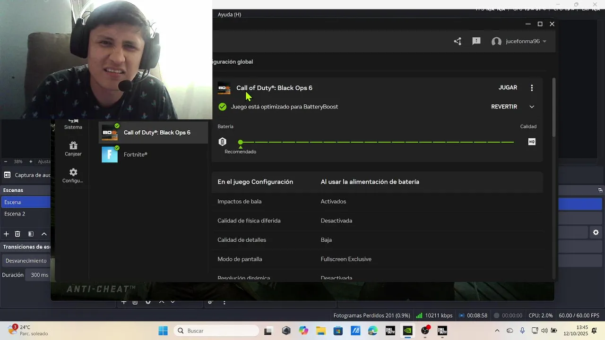
Task: Open the Sistema sidebar item
Action: pos(73,125)
